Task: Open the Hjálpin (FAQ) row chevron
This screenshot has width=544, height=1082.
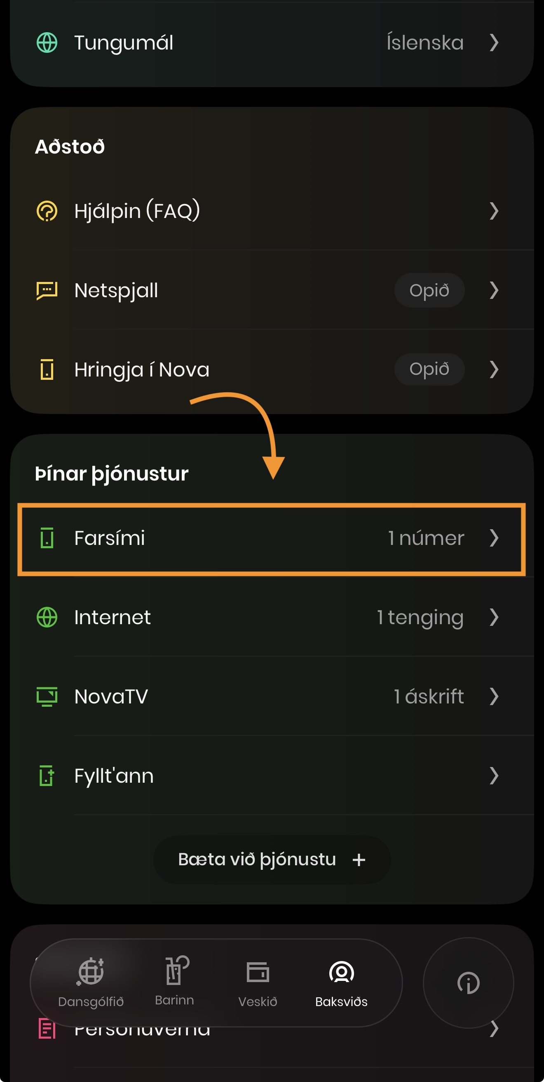Action: point(494,211)
